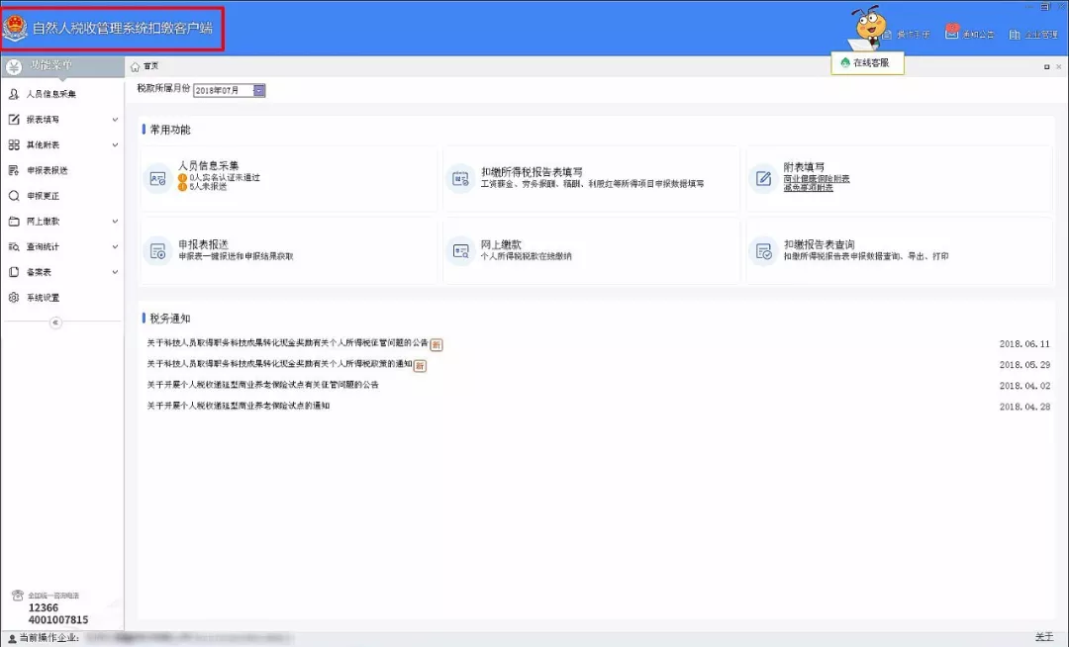Collapse the left function menu panel
1069x647 pixels.
coord(56,322)
